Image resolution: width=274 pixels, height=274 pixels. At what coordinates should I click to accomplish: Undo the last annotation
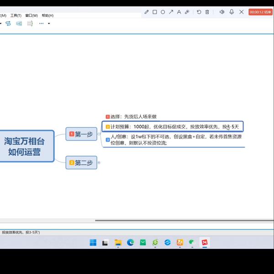coord(199,12)
